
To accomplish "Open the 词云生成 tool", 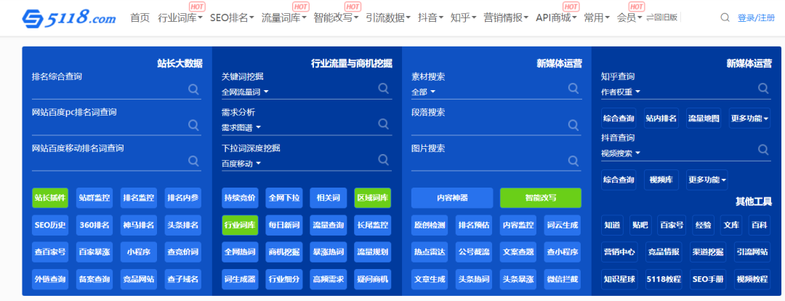I will [563, 225].
